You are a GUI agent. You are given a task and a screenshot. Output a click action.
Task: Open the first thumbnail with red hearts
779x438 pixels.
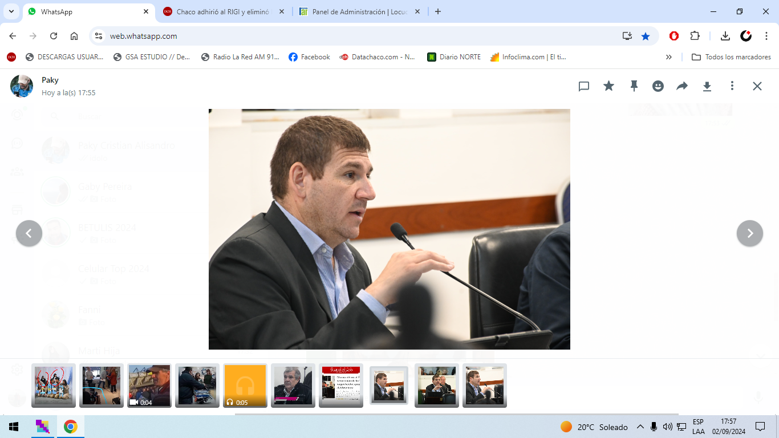click(x=54, y=386)
